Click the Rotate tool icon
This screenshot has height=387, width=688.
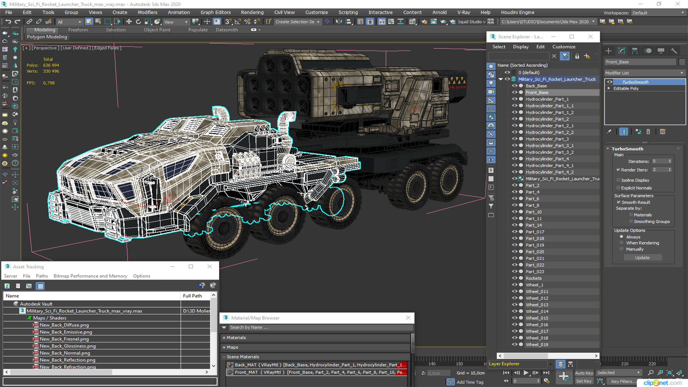pyautogui.click(x=138, y=22)
